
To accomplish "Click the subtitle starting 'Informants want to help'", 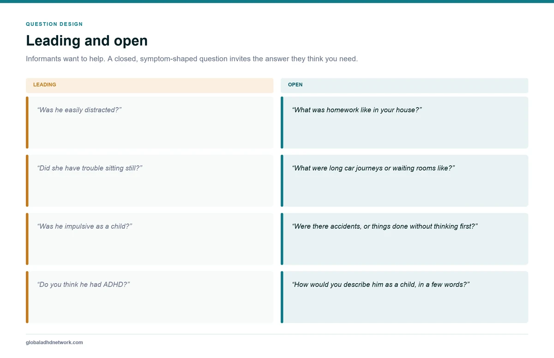I will click(x=192, y=59).
